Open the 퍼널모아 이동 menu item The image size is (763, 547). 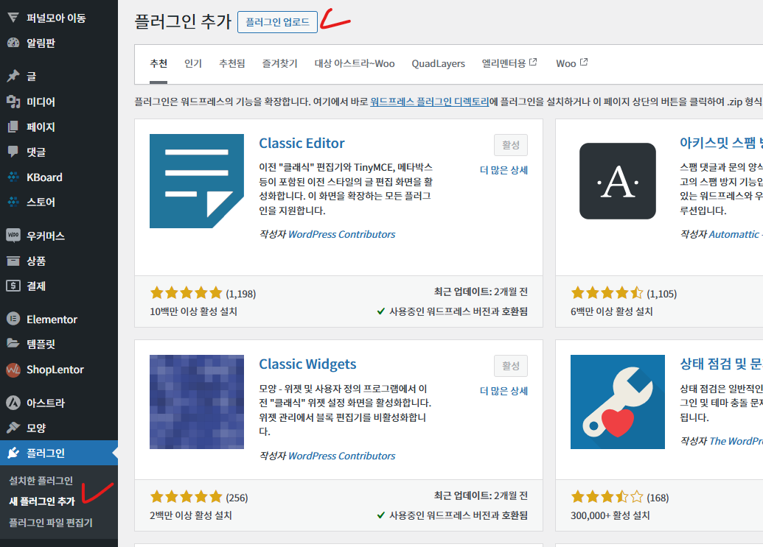point(56,18)
